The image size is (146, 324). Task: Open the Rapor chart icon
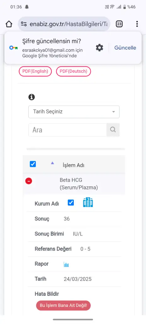66,264
